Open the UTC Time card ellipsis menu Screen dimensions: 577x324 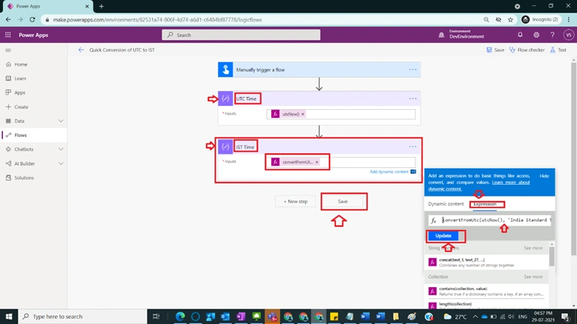[413, 99]
